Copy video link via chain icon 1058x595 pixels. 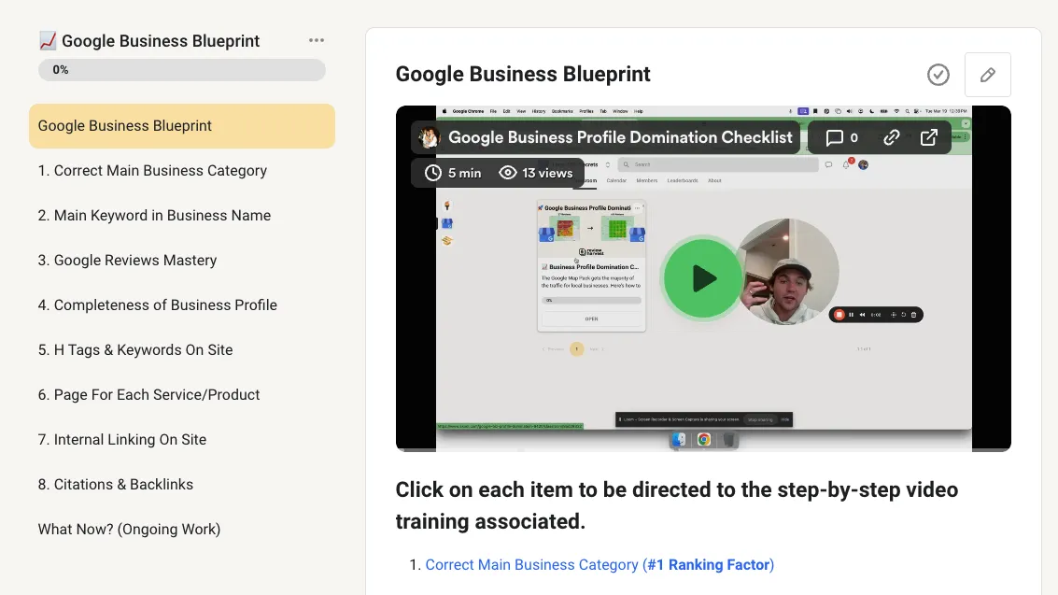(892, 137)
